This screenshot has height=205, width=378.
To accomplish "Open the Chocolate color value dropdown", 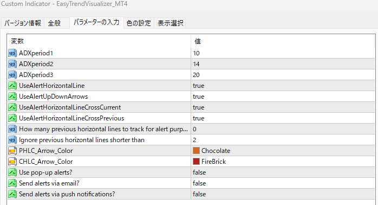I will 283,151.
